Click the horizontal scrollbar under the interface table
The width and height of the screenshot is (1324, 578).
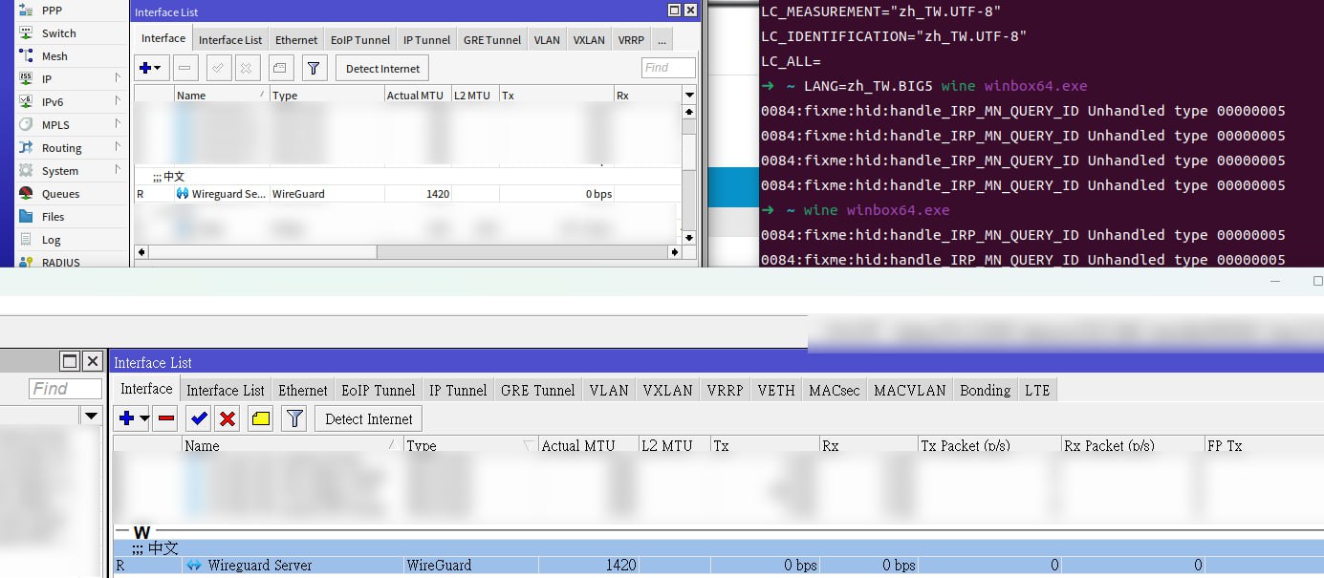coord(263,252)
